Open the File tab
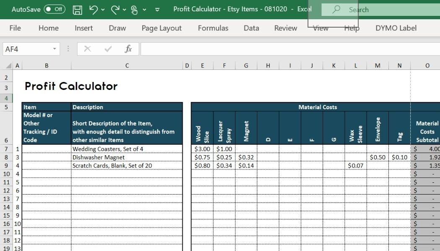Screen dimensions: 440x251 (x=15, y=28)
